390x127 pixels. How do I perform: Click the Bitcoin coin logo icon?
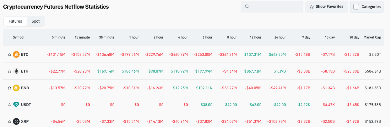tap(16, 54)
